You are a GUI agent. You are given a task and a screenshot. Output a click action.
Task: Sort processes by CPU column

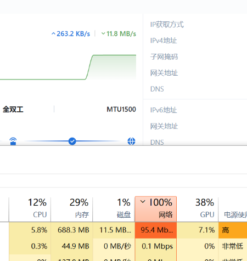coord(30,209)
